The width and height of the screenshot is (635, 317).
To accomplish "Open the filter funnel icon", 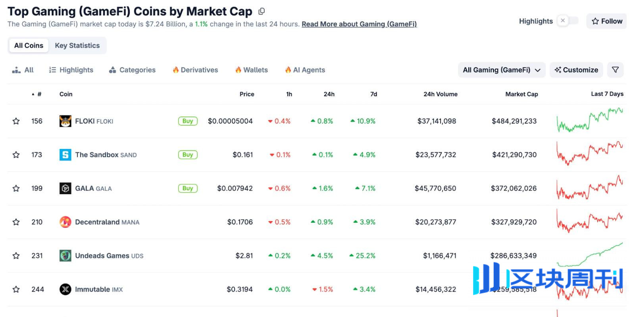I will pos(615,70).
